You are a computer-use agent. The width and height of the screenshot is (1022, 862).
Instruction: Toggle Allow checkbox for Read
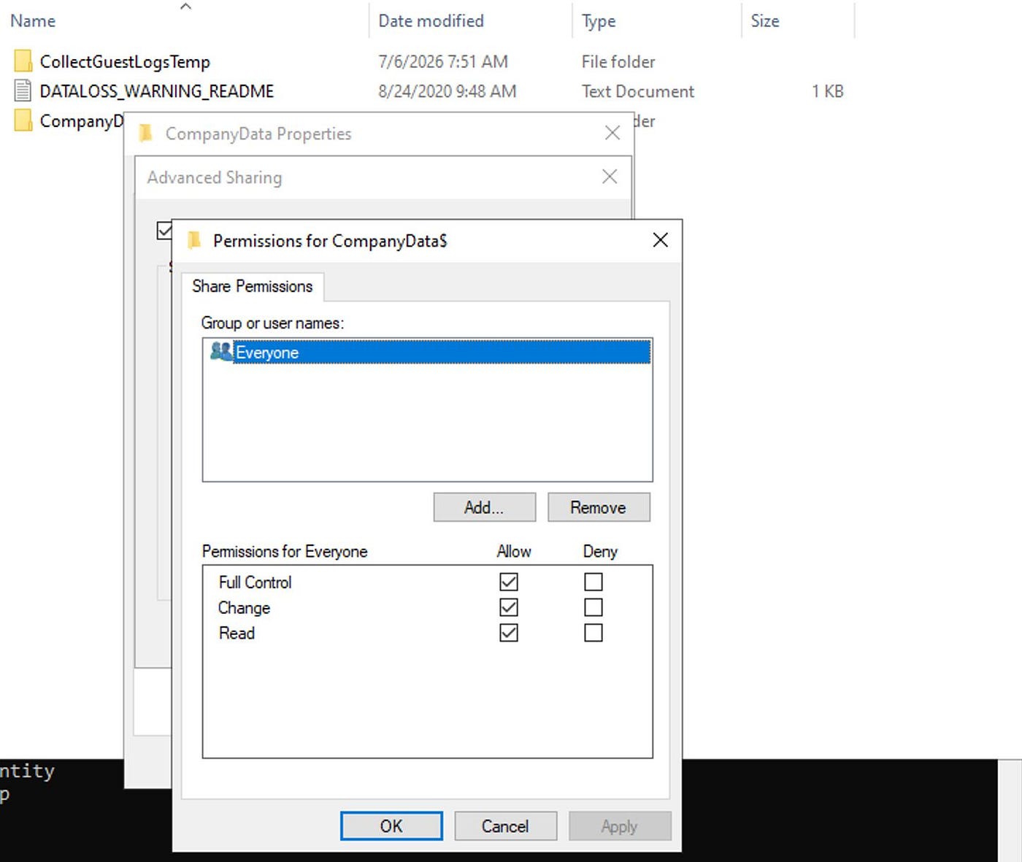pyautogui.click(x=509, y=633)
